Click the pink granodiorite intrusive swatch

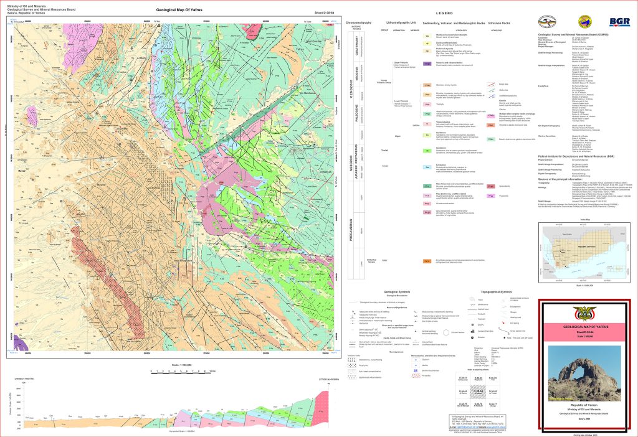(491, 186)
